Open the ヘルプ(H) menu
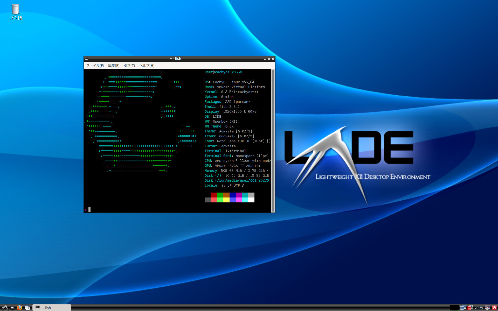 (x=147, y=66)
